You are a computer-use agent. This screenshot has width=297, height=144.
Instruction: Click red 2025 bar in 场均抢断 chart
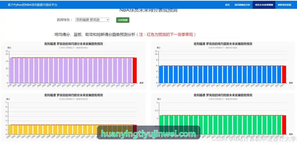coord(284,125)
